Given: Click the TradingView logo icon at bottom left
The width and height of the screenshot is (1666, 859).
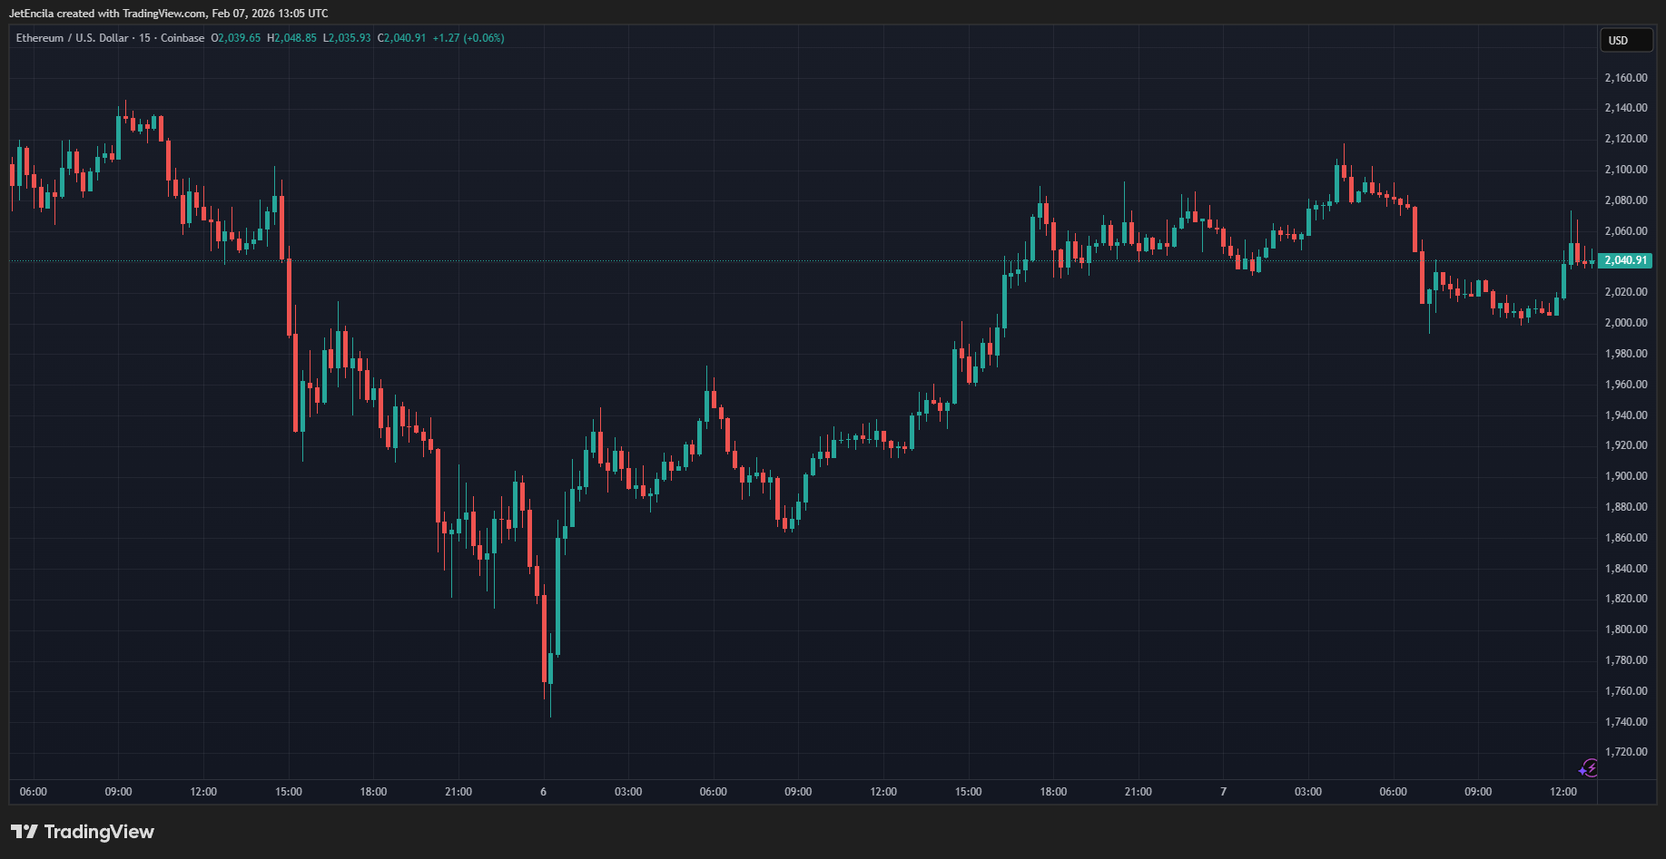Looking at the screenshot, I should (25, 832).
